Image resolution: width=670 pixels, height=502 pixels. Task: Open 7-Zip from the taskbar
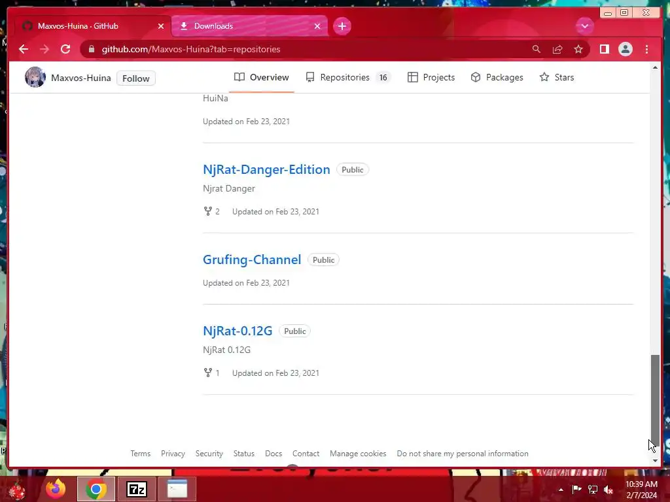coord(137,489)
